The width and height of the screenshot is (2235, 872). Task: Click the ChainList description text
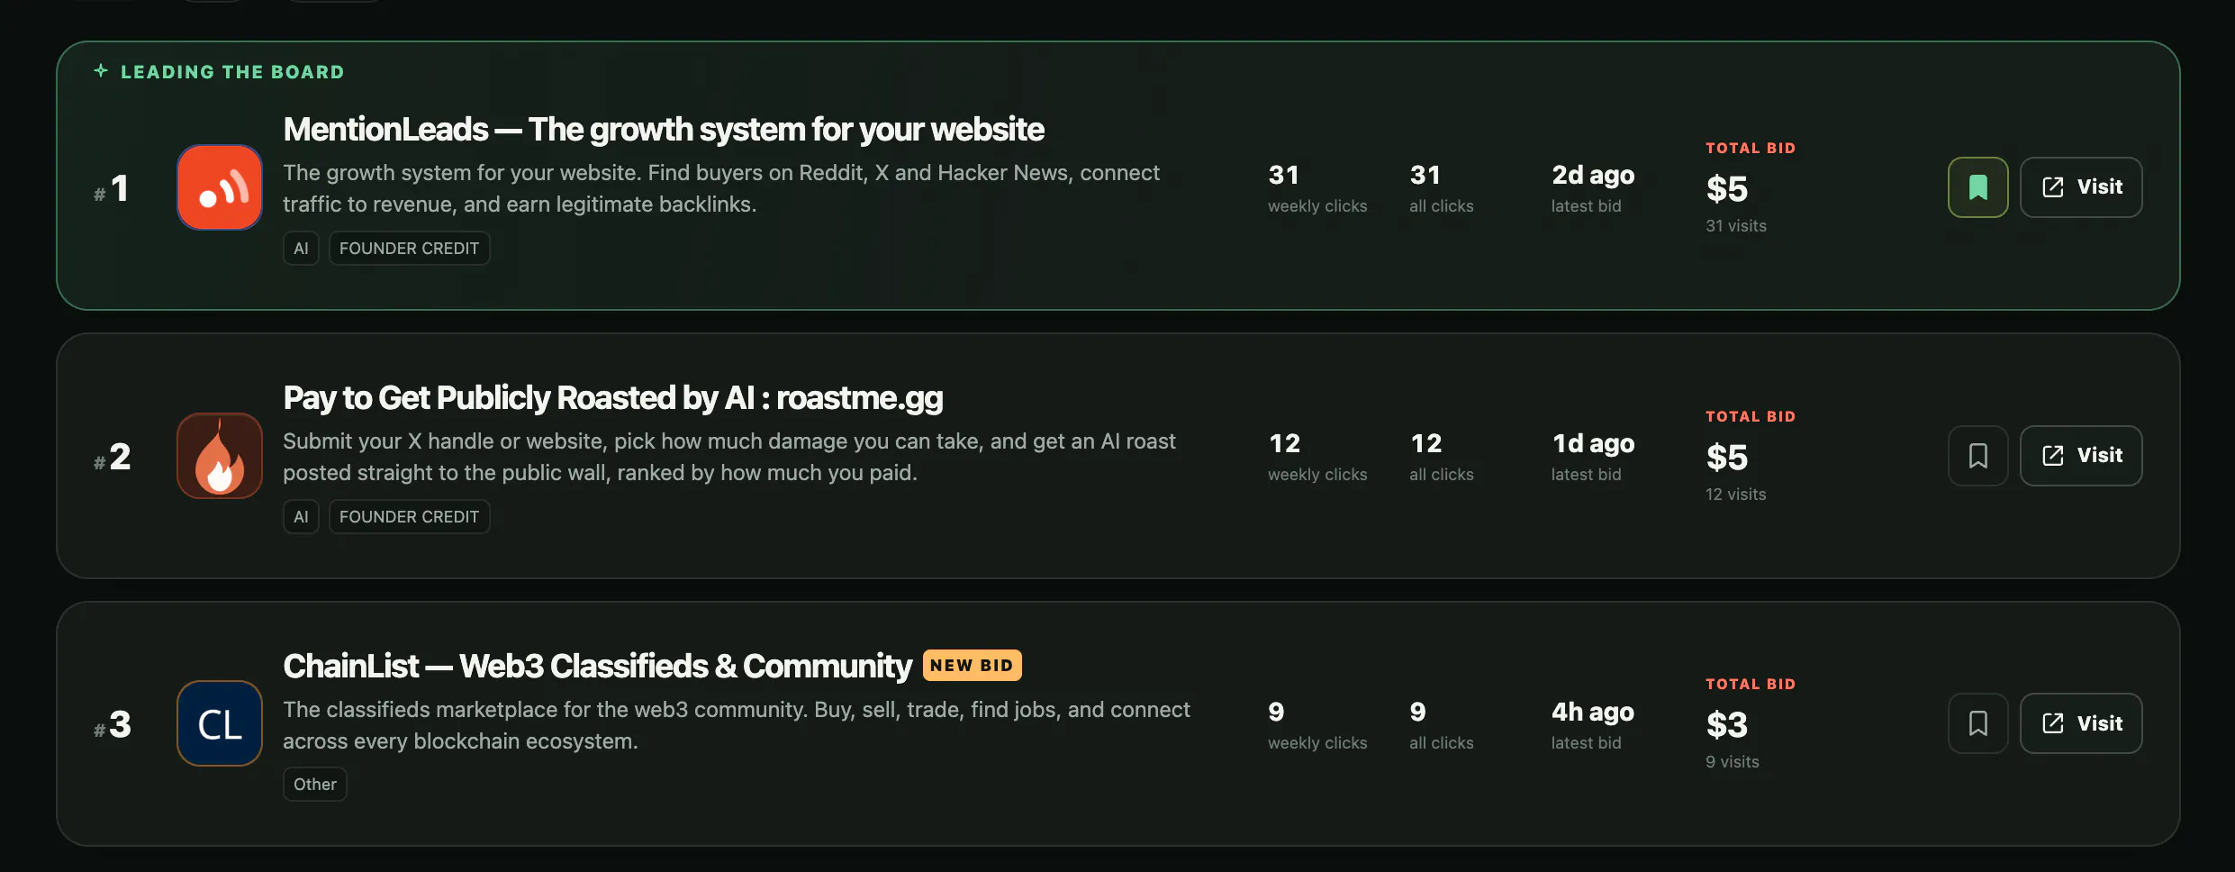[x=737, y=725]
